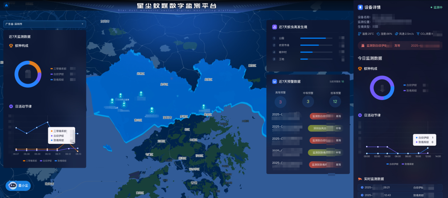Screen dimensions: 448x198
Task: Click the thermometer icon beside 温度
Action: pyautogui.click(x=360, y=33)
